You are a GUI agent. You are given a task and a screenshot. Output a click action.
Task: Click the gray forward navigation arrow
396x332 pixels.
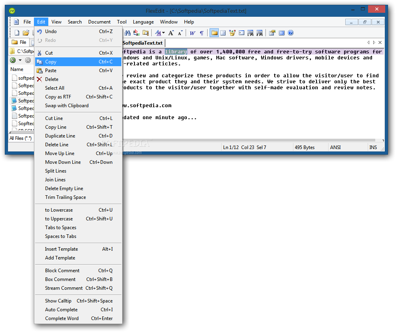click(x=28, y=60)
